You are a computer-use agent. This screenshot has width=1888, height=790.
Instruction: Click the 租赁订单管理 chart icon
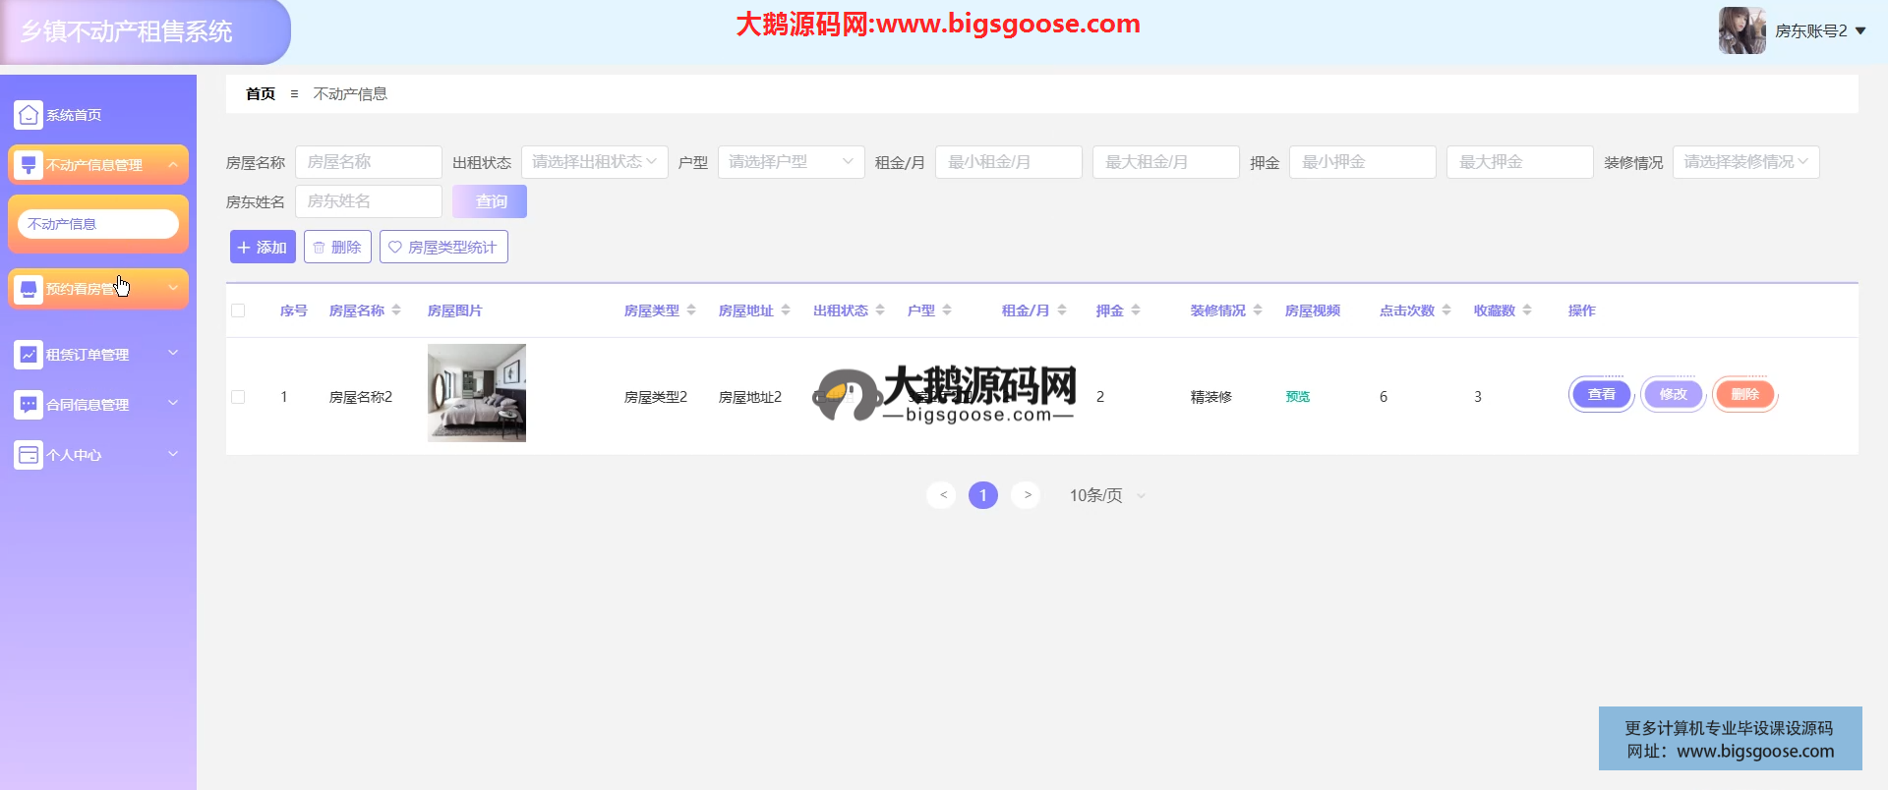29,355
